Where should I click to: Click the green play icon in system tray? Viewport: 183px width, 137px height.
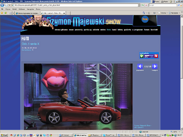(x=173, y=135)
